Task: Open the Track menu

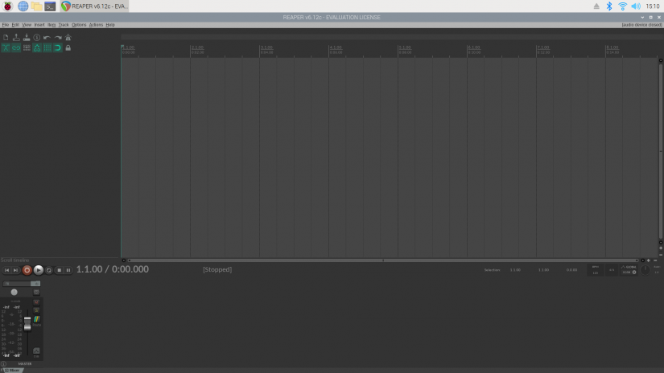Action: tap(64, 25)
